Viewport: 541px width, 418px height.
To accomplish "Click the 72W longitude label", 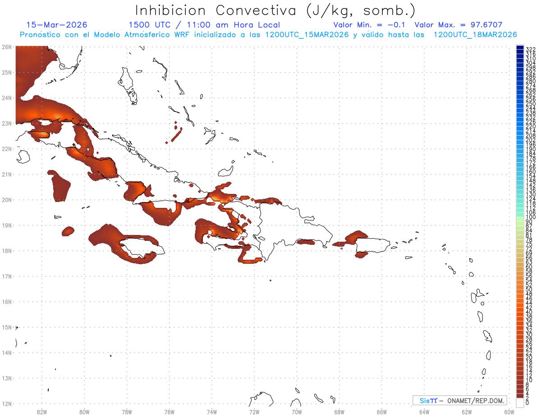I will [x=254, y=411].
